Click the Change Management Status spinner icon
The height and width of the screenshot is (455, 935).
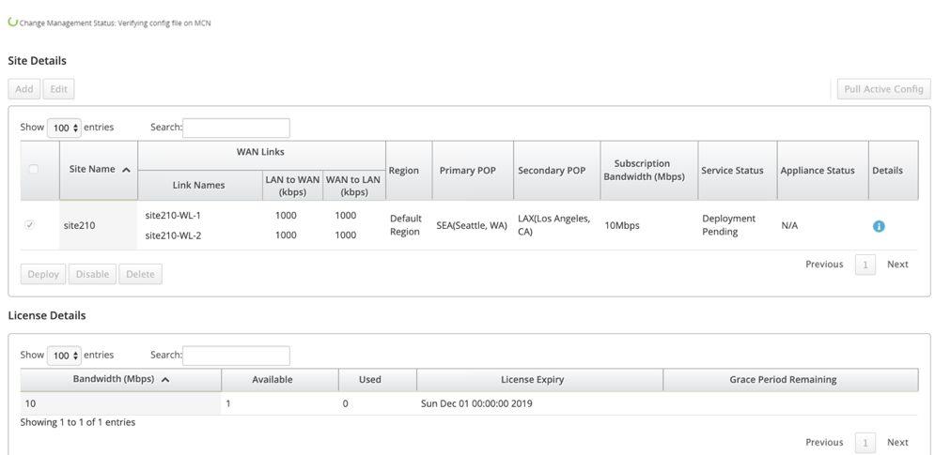[12, 22]
